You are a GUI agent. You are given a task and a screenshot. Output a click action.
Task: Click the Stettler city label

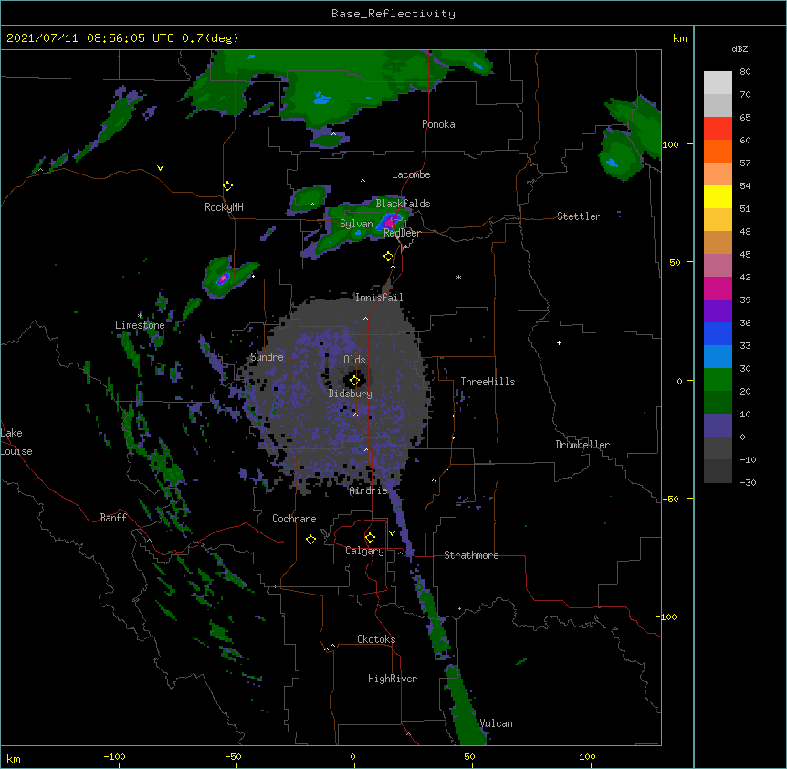tap(579, 216)
